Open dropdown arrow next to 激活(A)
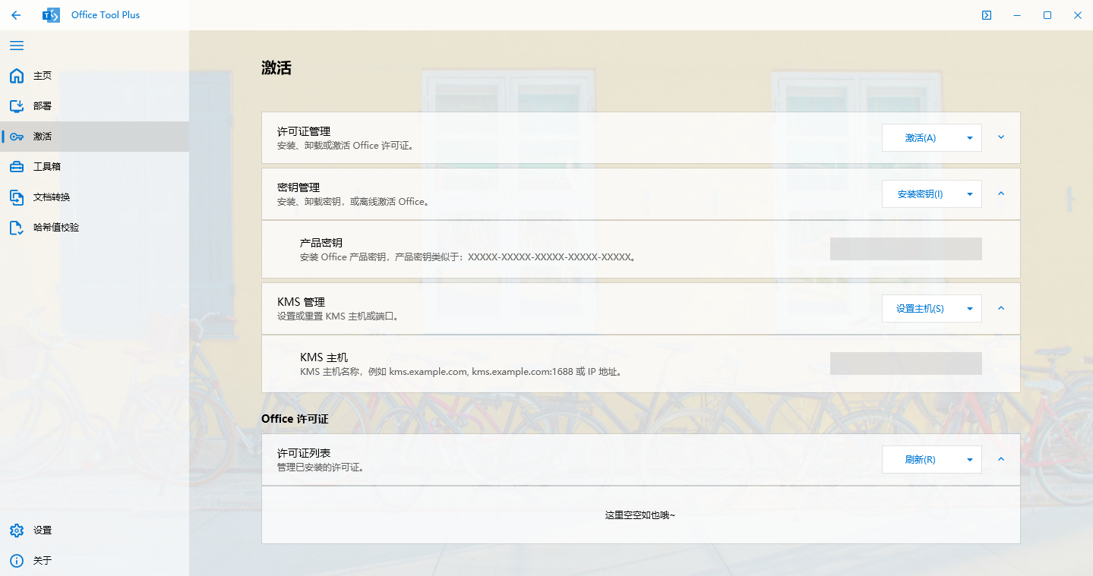Viewport: 1093px width, 576px height. point(970,138)
